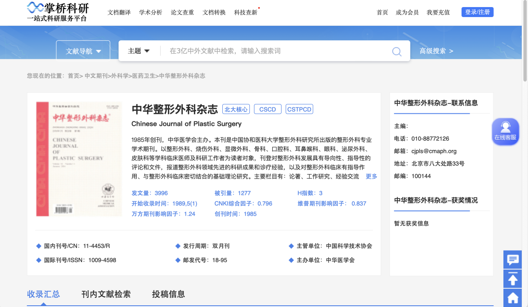Click the journal cover thumbnail
This screenshot has width=528, height=307.
point(79,159)
